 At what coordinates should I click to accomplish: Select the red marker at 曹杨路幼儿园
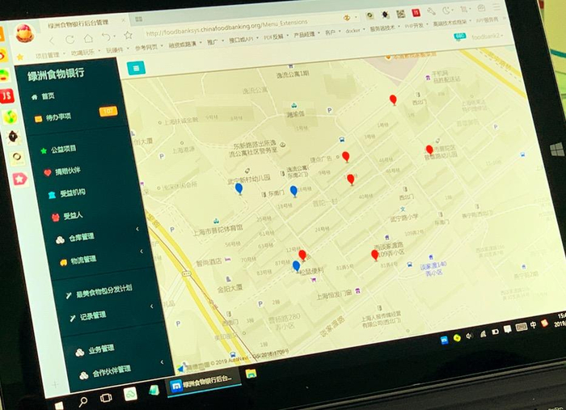tap(429, 150)
